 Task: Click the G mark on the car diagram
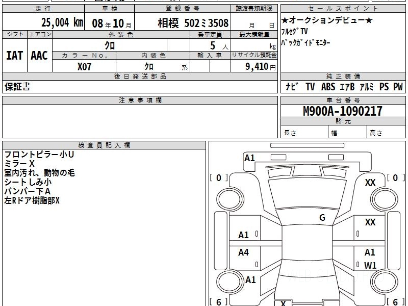click(322, 218)
